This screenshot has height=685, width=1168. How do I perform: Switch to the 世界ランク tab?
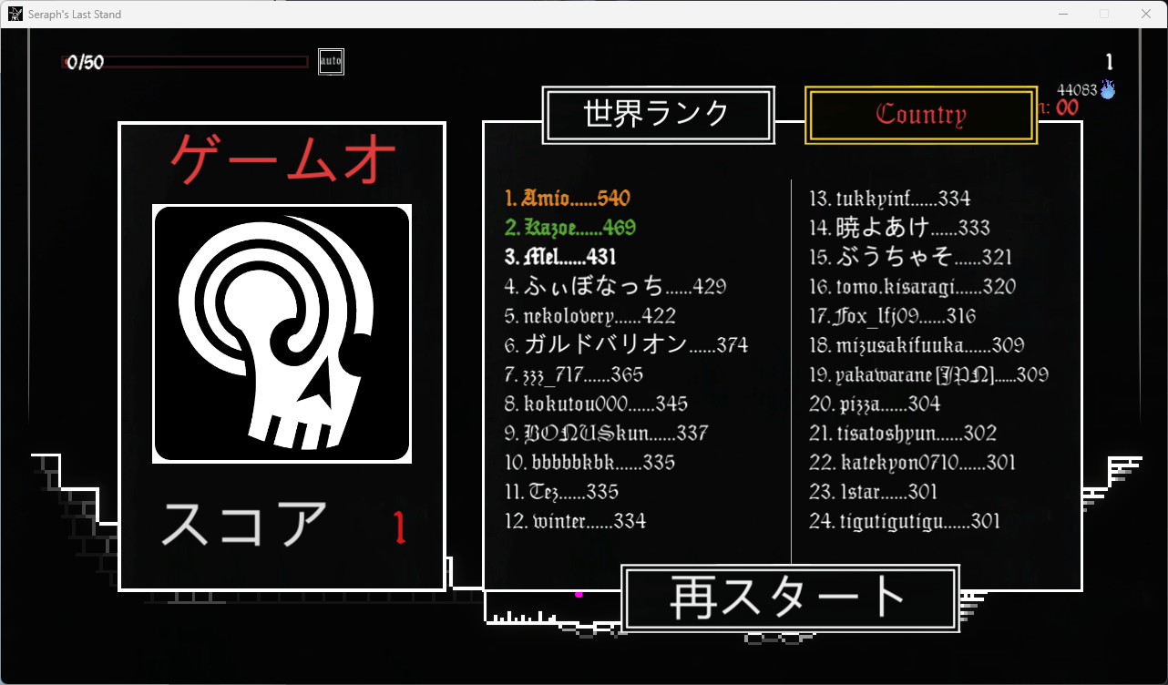point(658,115)
